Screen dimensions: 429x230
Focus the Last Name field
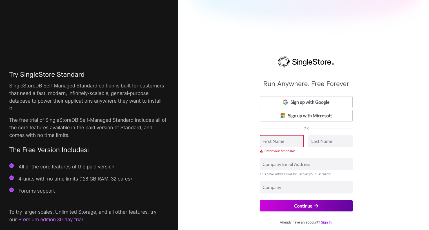pyautogui.click(x=330, y=141)
